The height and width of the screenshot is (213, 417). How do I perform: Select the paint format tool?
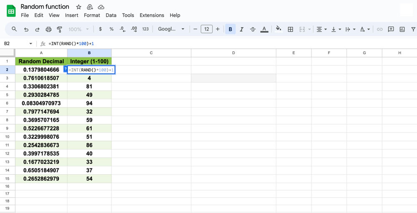(x=59, y=29)
